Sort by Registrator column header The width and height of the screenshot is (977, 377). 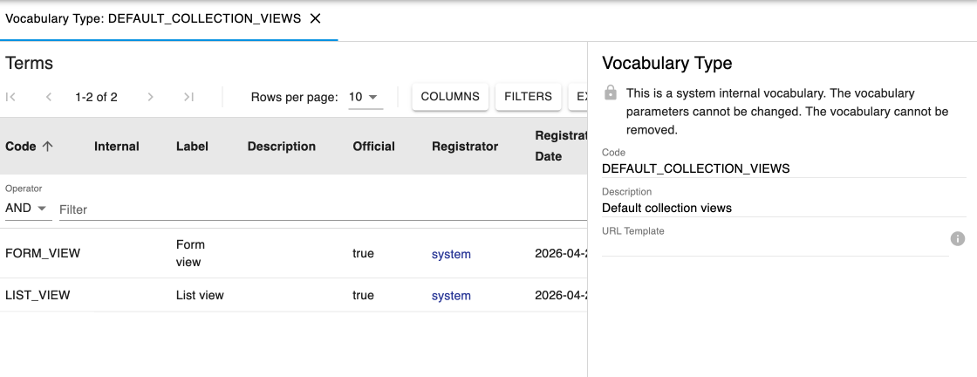pos(465,147)
